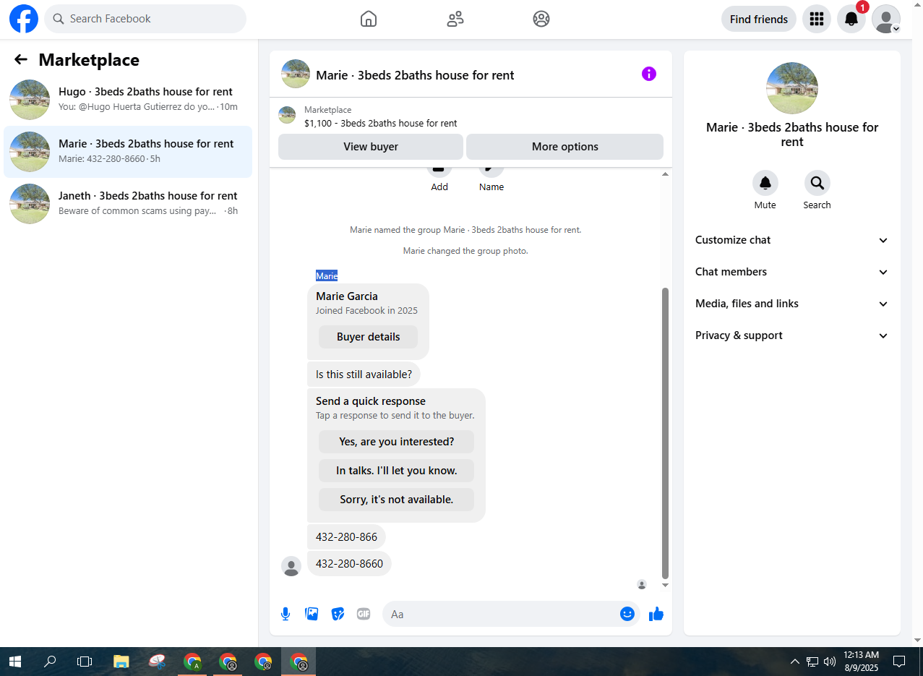Click the group photo in right panel
923x676 pixels.
(x=792, y=88)
